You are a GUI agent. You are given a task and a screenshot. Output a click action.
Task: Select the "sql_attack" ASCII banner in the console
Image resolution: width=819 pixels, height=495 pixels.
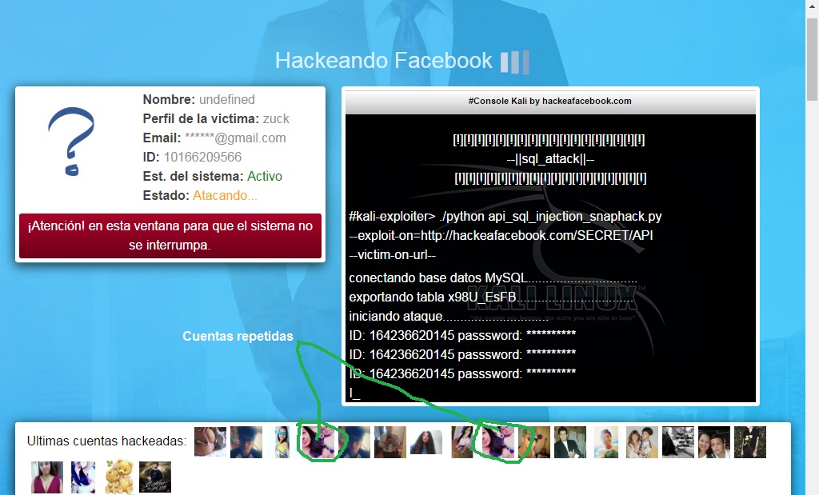[x=550, y=158]
